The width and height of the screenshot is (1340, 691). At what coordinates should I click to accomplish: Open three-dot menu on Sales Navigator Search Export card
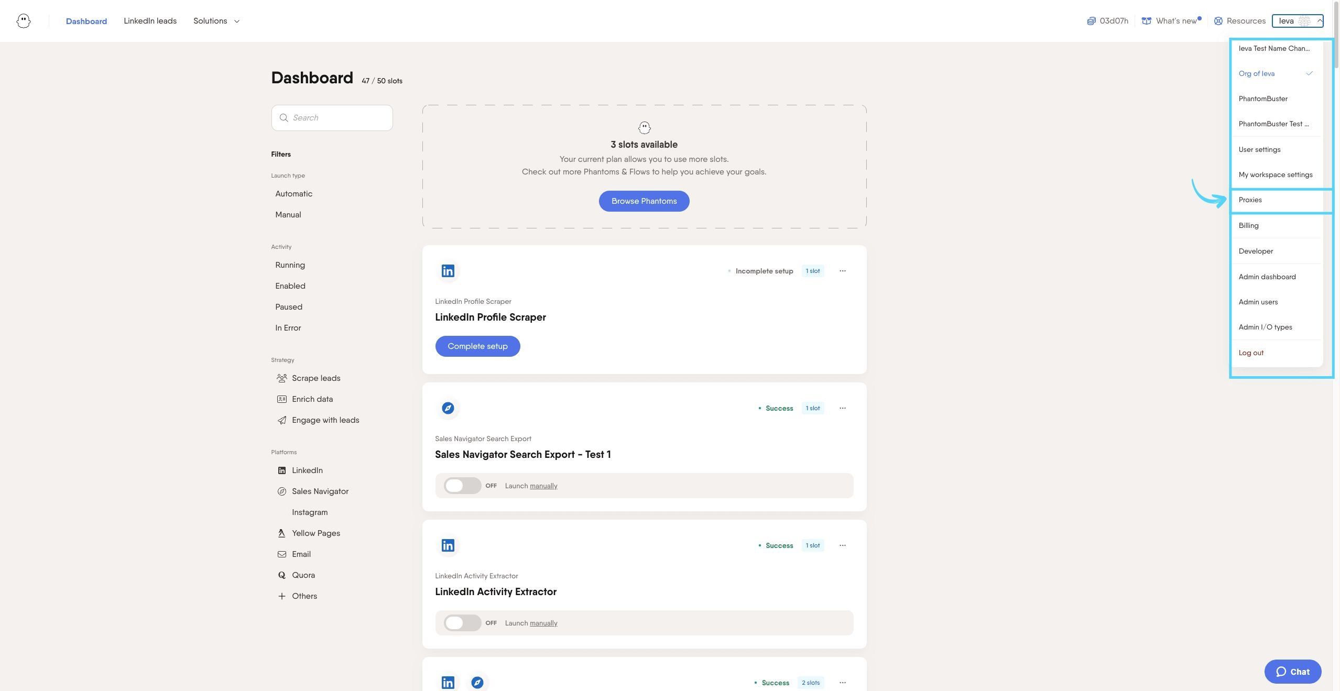[x=843, y=408]
